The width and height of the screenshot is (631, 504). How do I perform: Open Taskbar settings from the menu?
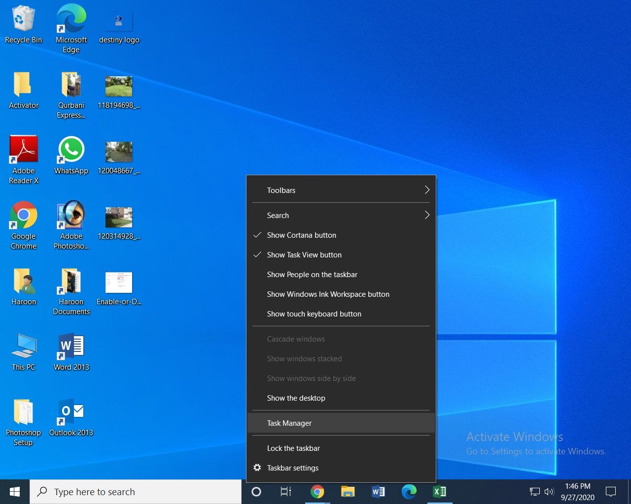(x=341, y=468)
